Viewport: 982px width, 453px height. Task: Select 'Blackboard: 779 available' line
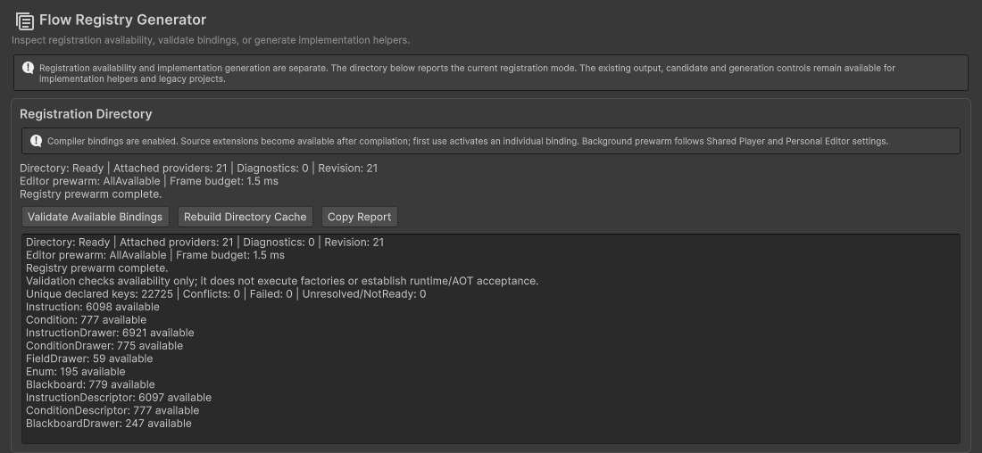[x=90, y=385]
